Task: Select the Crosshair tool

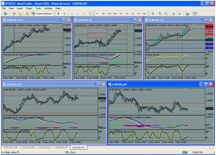Action: pyautogui.click(x=65, y=13)
